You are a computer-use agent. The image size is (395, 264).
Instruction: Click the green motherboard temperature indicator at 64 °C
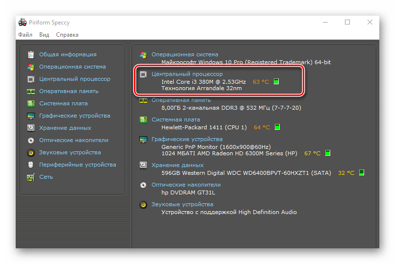(277, 127)
